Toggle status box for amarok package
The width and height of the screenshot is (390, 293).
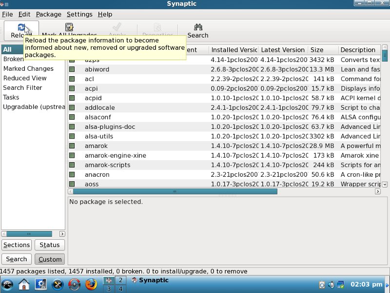72,146
